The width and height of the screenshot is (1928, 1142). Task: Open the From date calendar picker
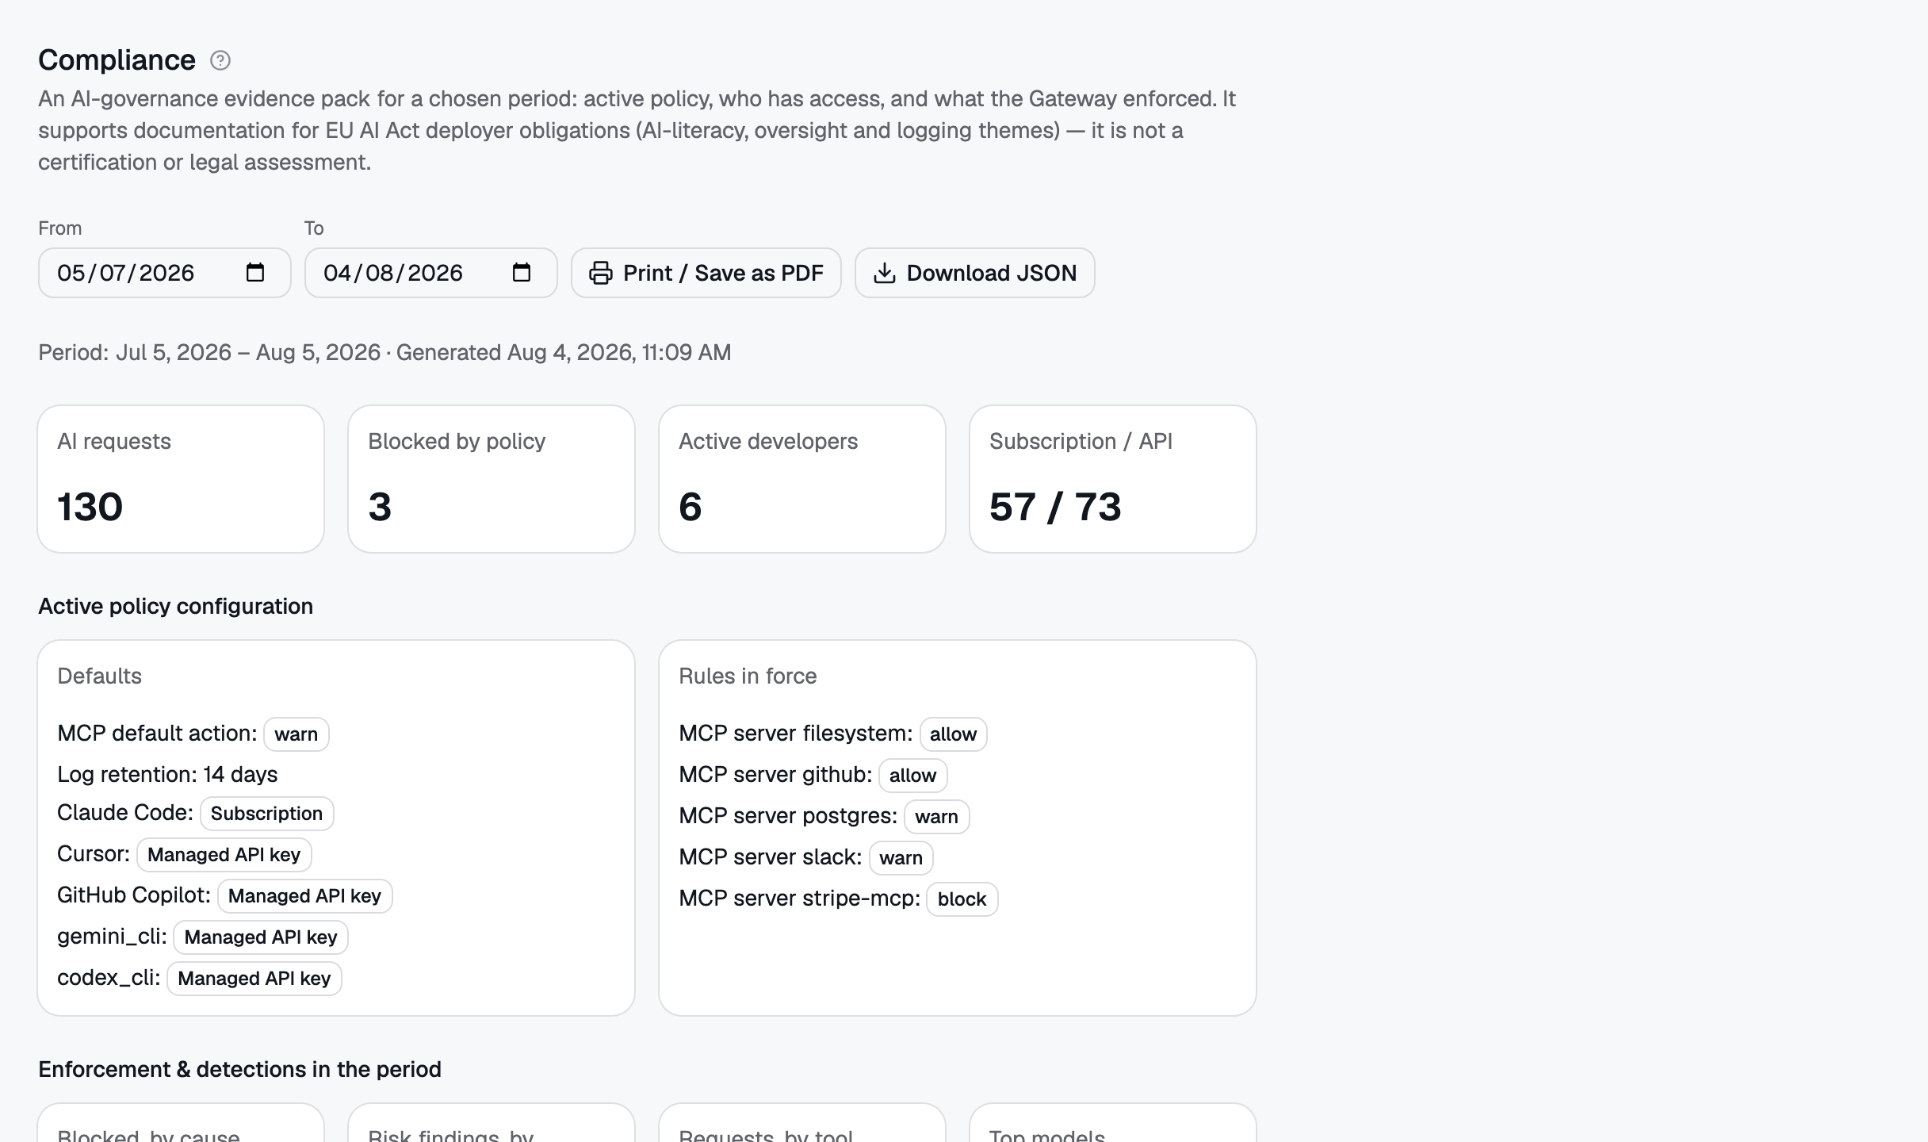[x=255, y=273]
